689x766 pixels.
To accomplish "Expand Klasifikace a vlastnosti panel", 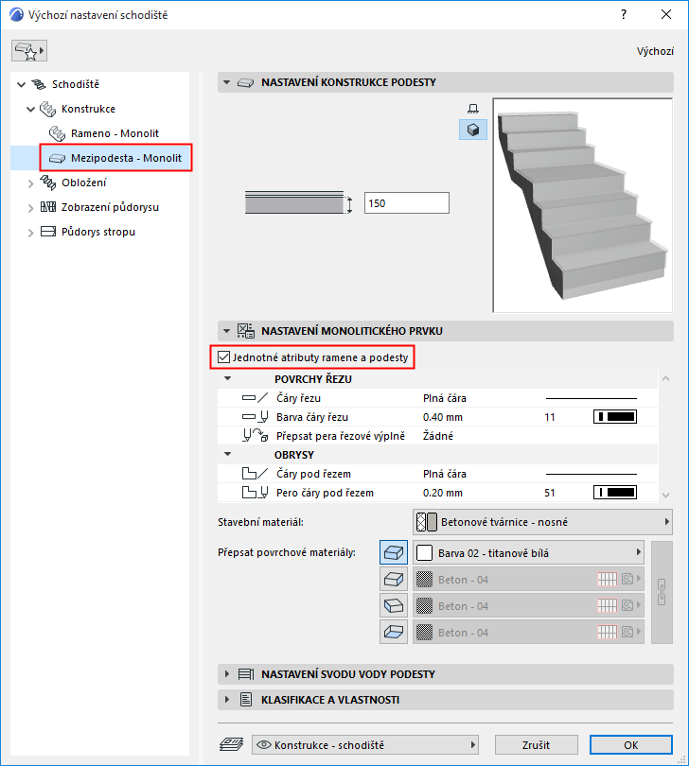I will [x=226, y=700].
